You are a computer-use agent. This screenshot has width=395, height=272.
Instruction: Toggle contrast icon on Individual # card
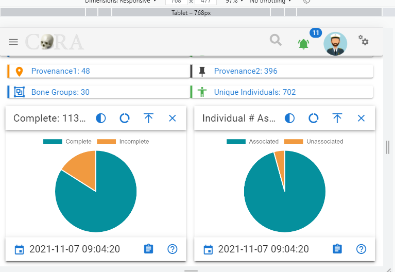[x=290, y=118]
